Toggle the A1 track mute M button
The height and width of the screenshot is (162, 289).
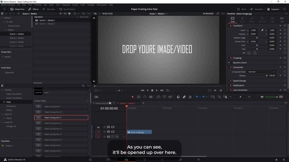pyautogui.click(x=117, y=137)
